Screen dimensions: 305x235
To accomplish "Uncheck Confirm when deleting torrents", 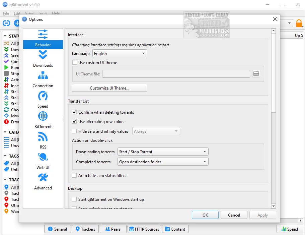I will [74, 112].
